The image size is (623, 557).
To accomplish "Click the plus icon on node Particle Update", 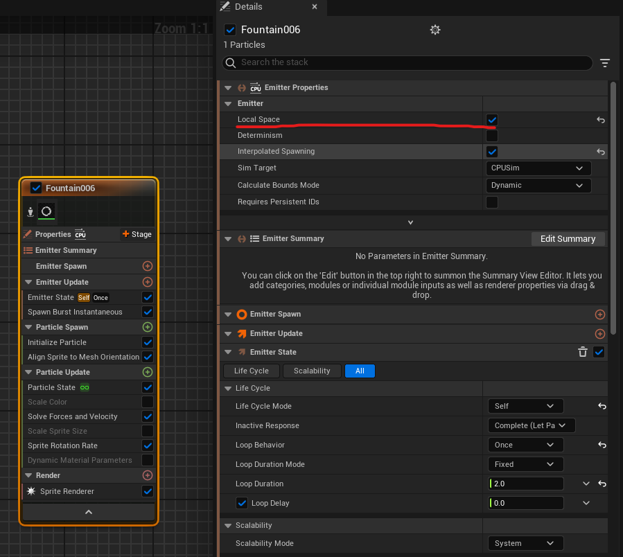I will click(x=147, y=372).
